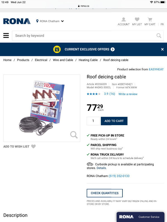Click the search magnifier icon
167x222 pixels.
click(159, 36)
